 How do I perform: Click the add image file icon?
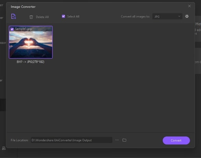(x=13, y=16)
